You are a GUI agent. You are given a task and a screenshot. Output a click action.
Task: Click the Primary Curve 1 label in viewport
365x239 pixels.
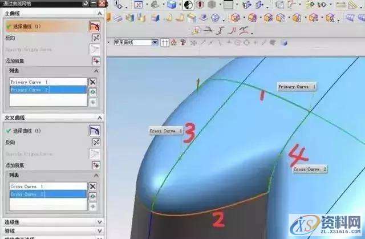point(297,87)
